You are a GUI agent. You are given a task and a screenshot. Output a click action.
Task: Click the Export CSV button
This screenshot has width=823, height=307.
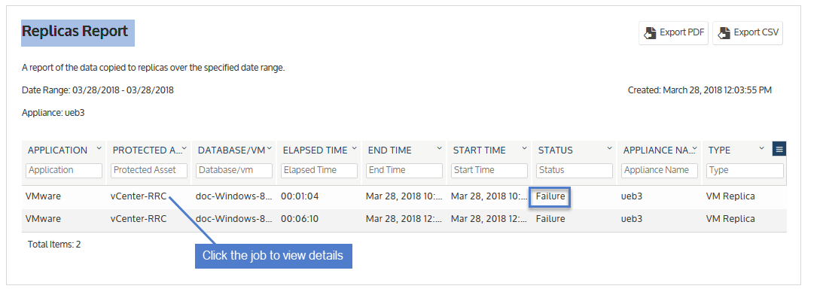click(x=748, y=32)
